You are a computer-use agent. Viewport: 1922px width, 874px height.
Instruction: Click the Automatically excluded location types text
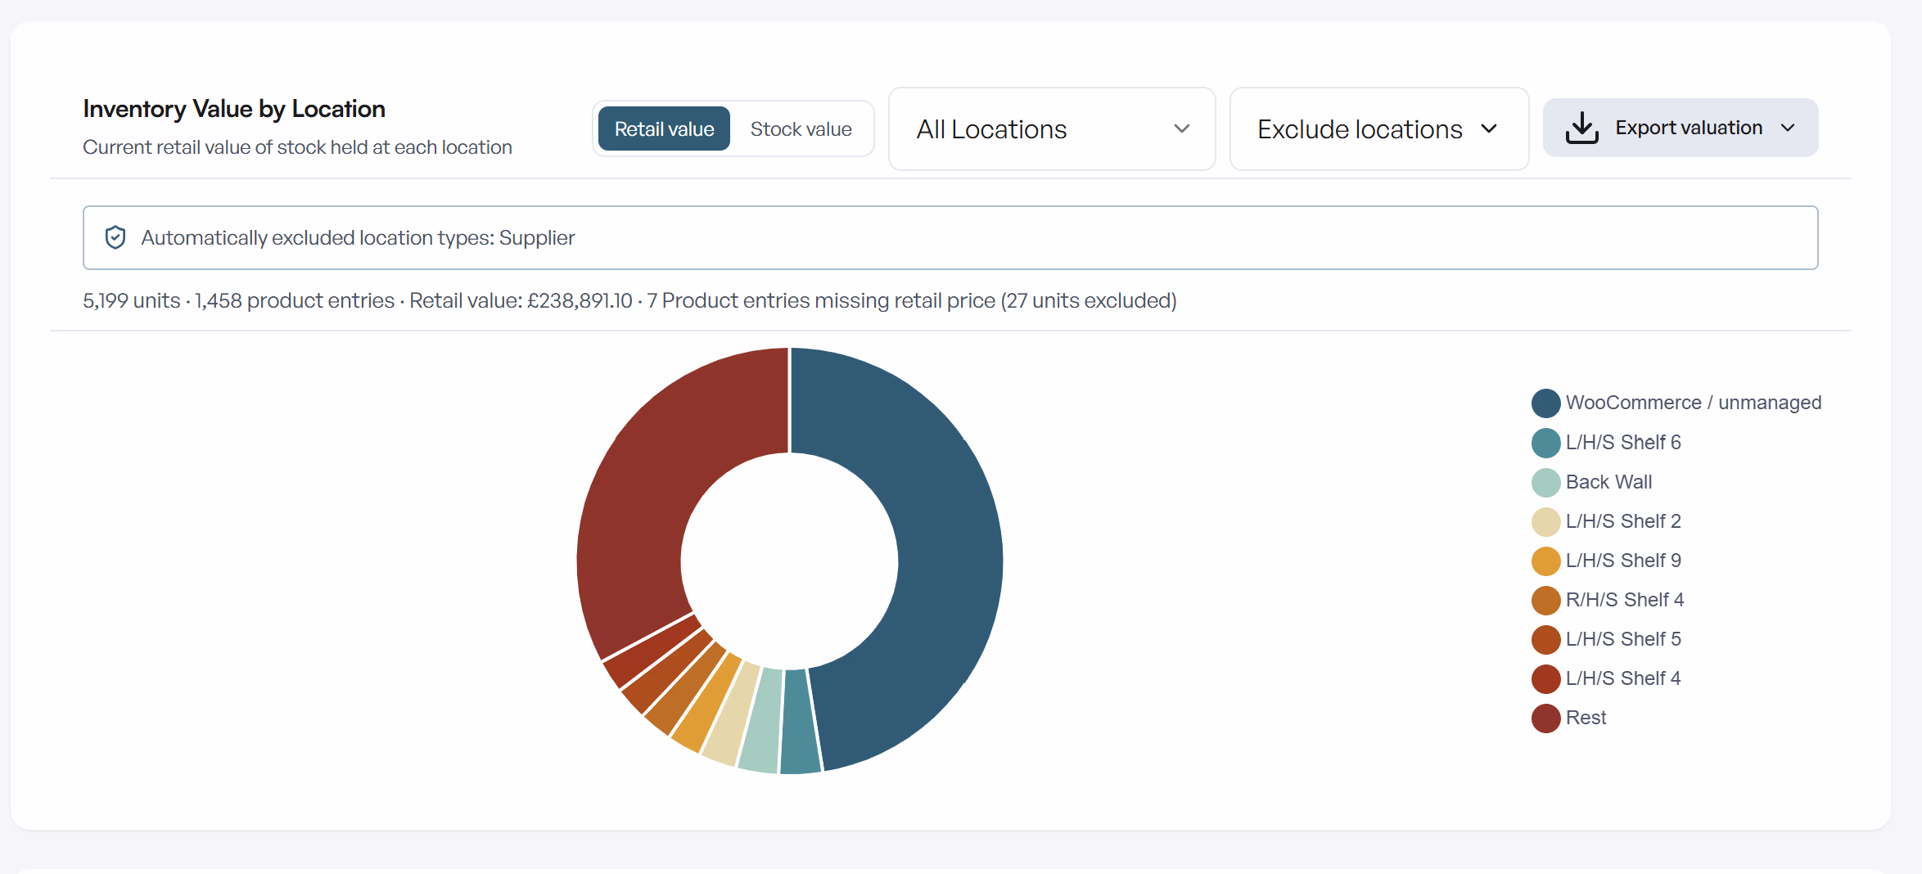click(358, 237)
